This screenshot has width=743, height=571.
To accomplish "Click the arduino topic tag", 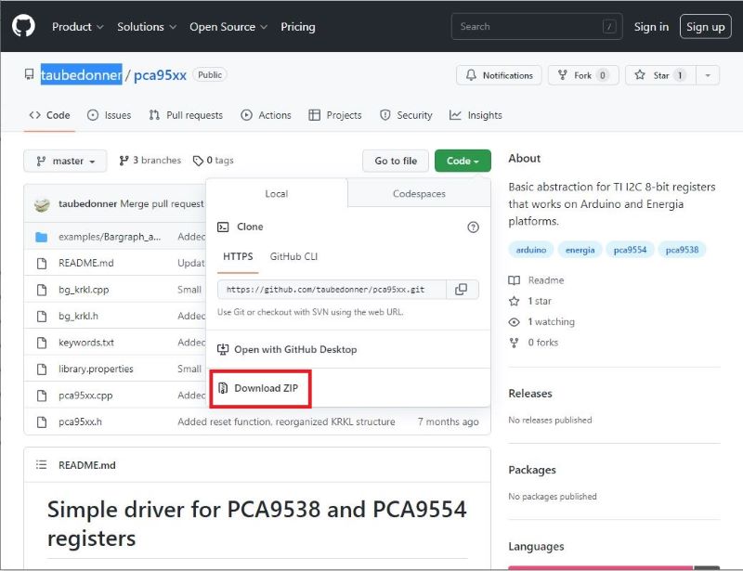I will (x=530, y=250).
